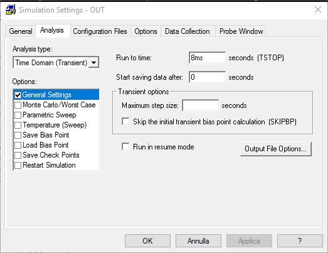Viewport: 328px width, 253px height.
Task: Enable Monte Carlo/Worst Case option
Action: pos(18,105)
